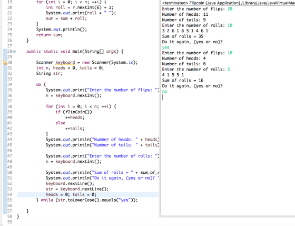Click 'Number of heads: 11' in the console
Viewport: 295px width, 226px height.
[x=185, y=14]
